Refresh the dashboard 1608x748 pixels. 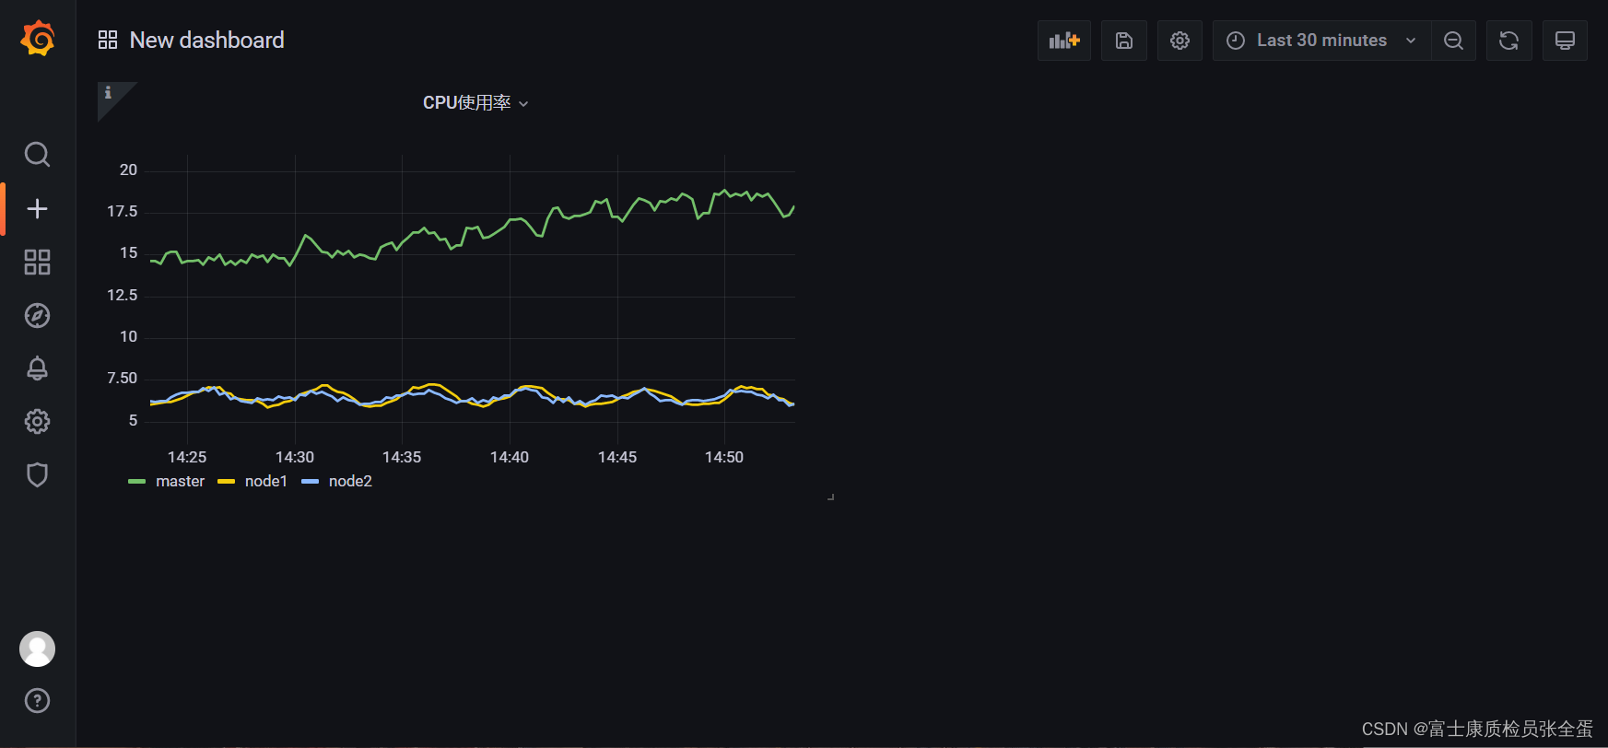click(1508, 41)
